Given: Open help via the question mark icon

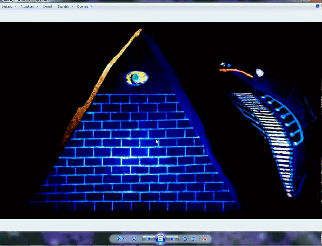Looking at the screenshot, I should click(318, 6).
